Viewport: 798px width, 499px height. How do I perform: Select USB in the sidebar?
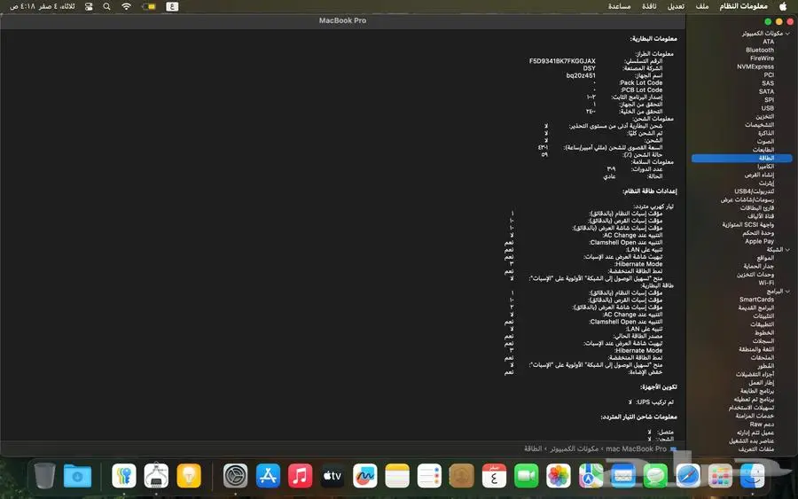[768, 108]
